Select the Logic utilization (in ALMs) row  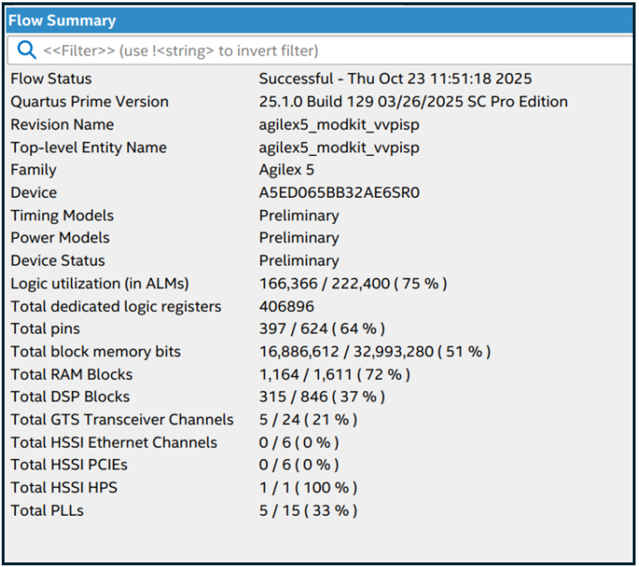click(x=99, y=283)
